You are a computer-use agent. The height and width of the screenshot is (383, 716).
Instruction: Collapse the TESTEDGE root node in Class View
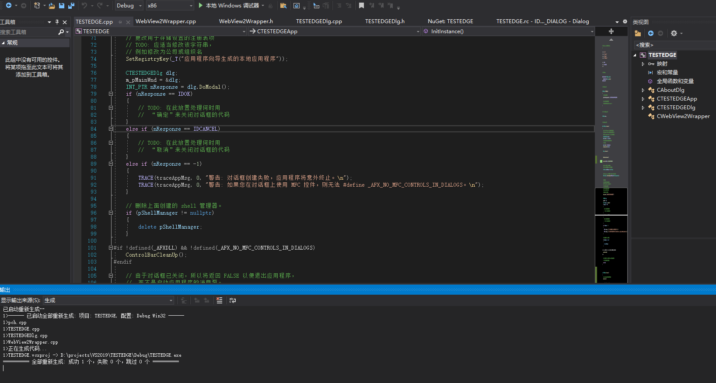(635, 55)
